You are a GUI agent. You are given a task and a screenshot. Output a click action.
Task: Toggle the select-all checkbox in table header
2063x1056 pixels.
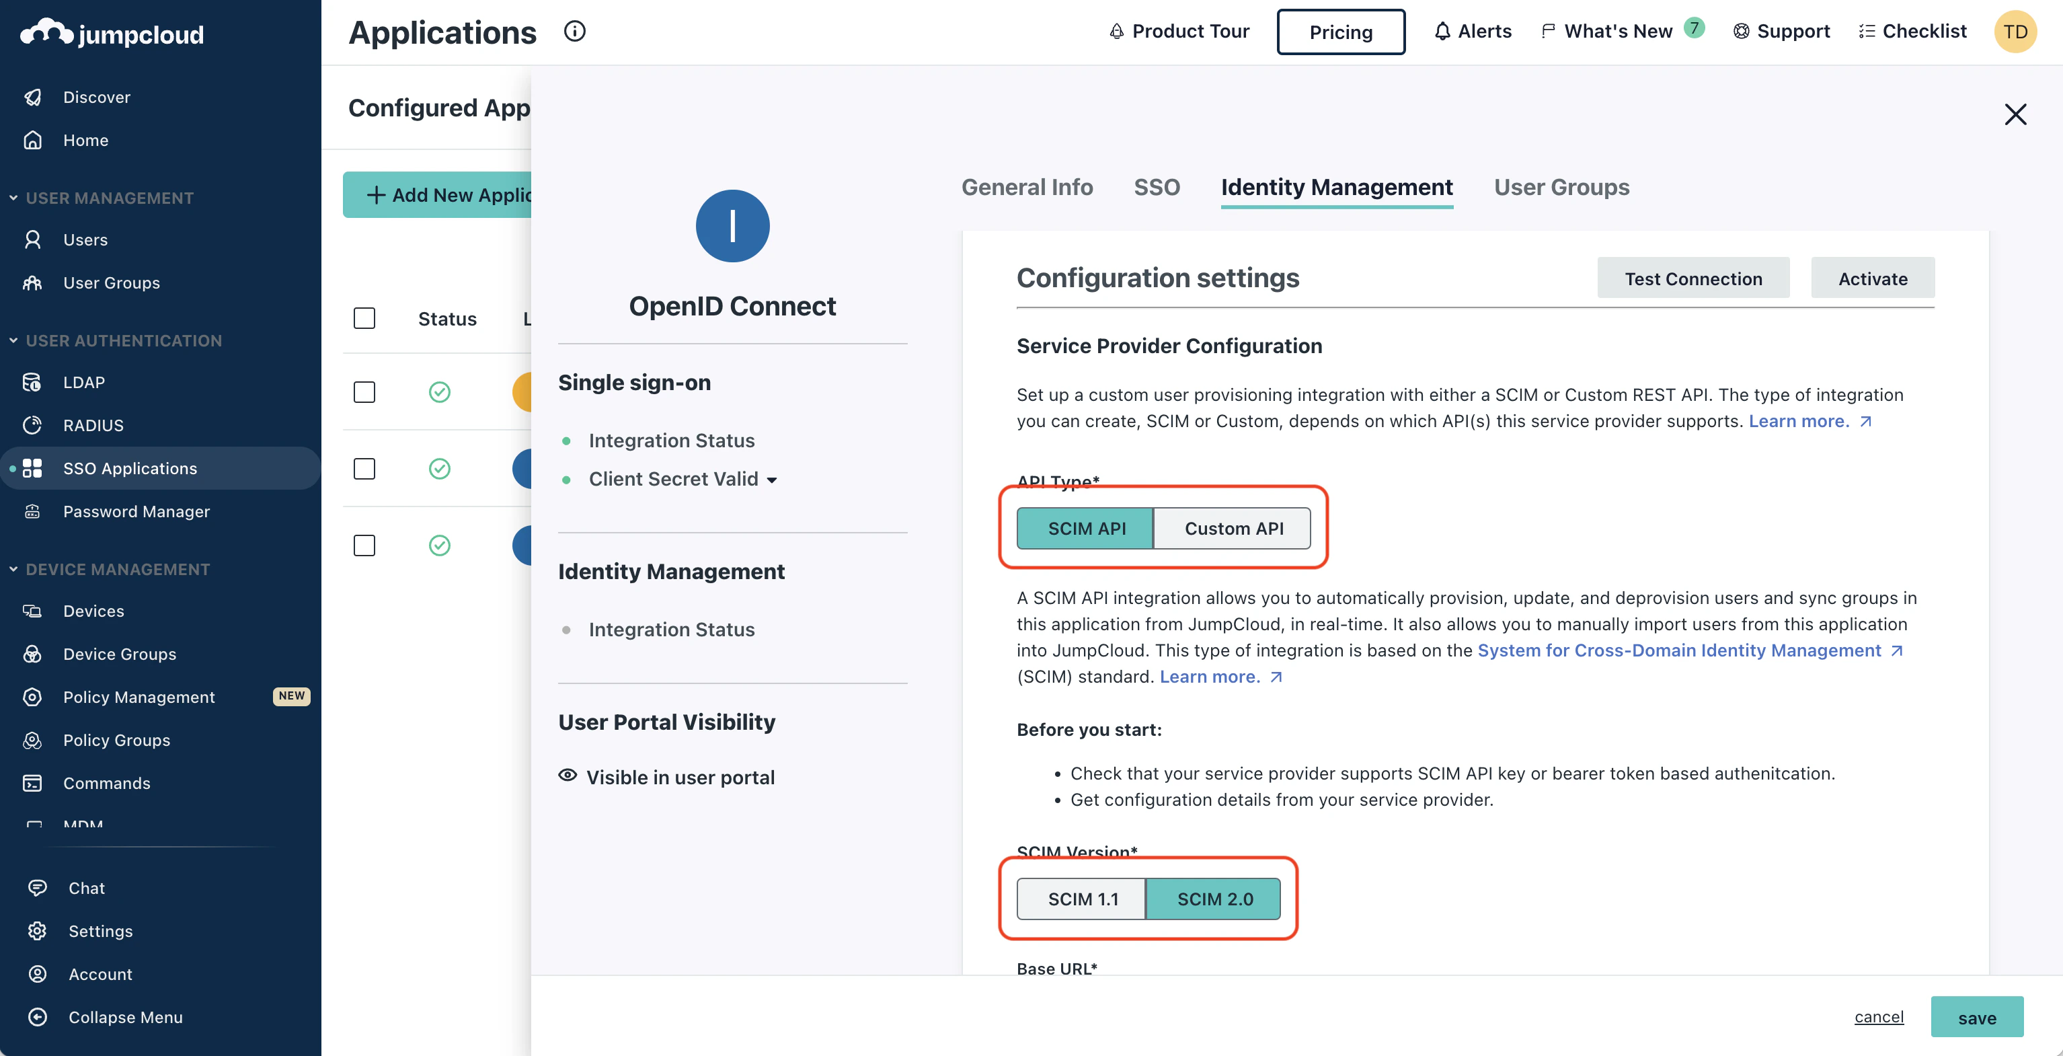[364, 319]
